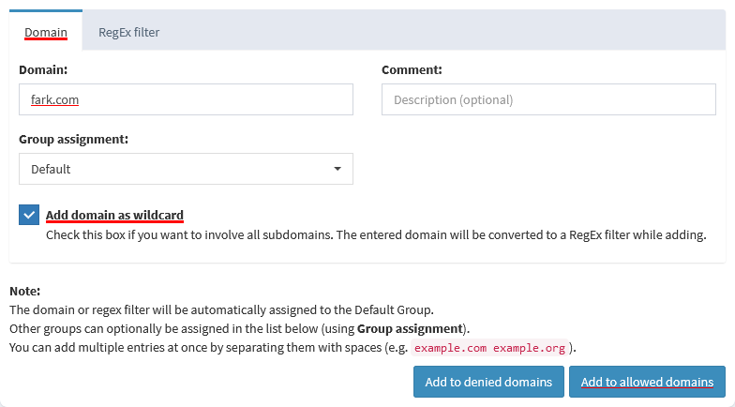Screen dimensions: 735x407
Task: Click the note line about multiple entries
Action: (206, 348)
